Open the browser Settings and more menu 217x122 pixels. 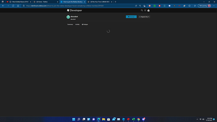tap(214, 6)
